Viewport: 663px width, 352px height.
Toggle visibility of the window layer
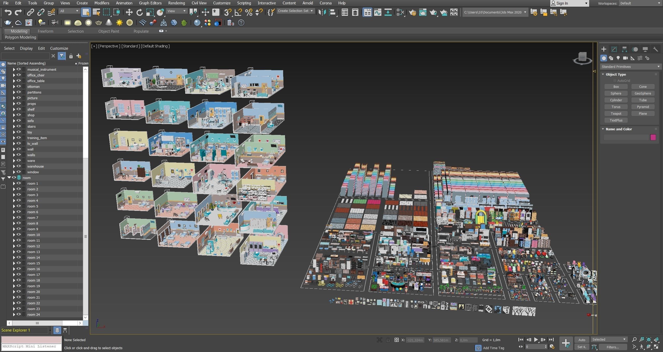(19, 172)
